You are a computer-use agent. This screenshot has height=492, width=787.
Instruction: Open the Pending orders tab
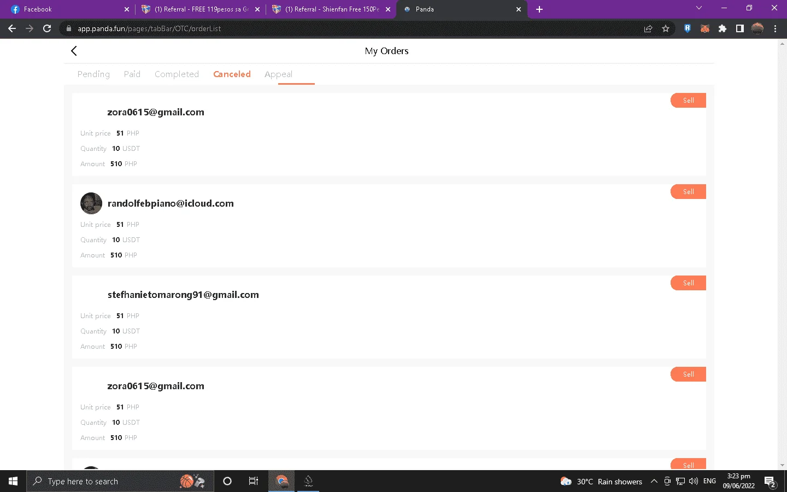[93, 74]
